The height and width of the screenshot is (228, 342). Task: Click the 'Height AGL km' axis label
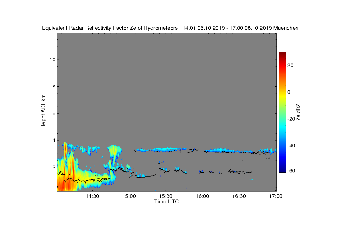click(x=43, y=112)
